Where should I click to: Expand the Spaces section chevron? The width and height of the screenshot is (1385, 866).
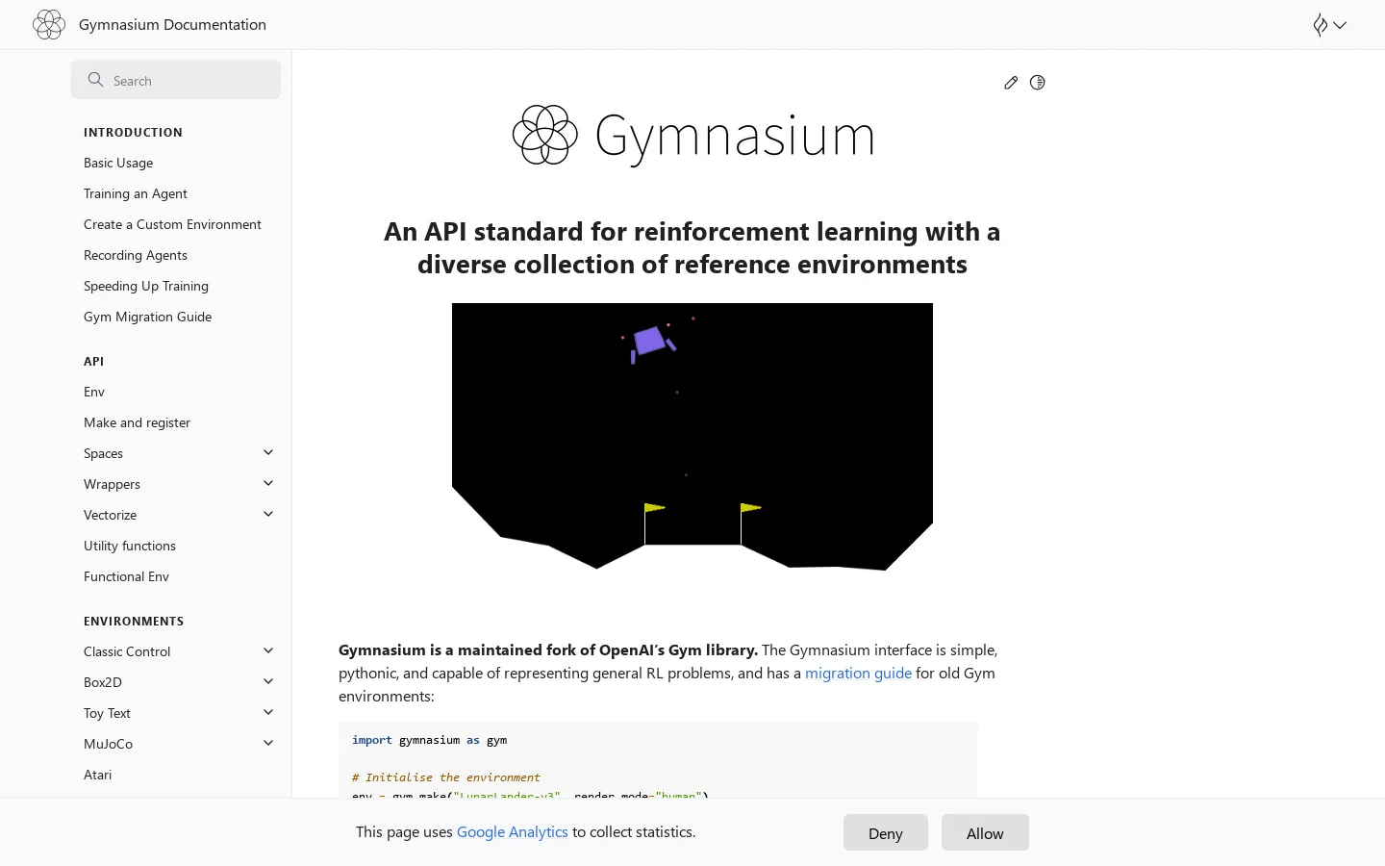point(268,452)
